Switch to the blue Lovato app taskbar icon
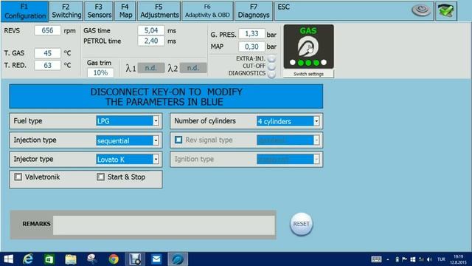The height and width of the screenshot is (266, 472). (x=178, y=259)
